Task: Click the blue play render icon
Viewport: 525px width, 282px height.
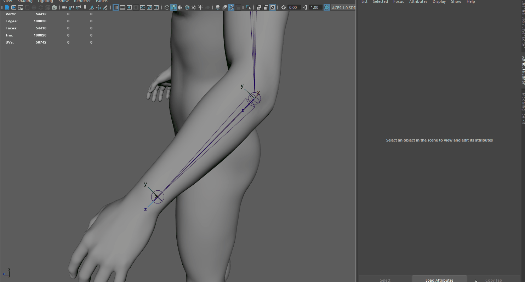Action: 14,7
